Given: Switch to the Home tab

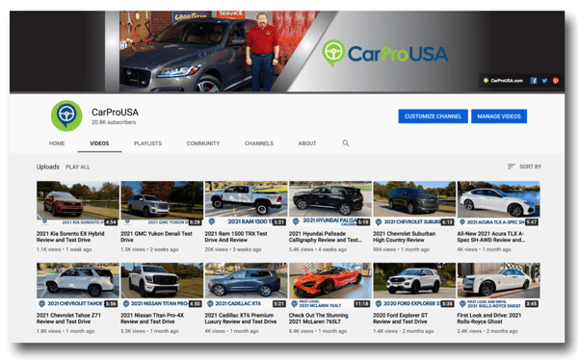Looking at the screenshot, I should point(57,143).
